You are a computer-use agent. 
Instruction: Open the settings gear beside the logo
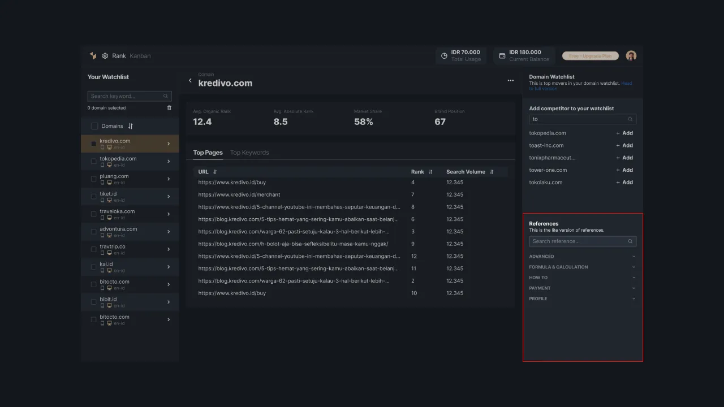click(x=105, y=55)
